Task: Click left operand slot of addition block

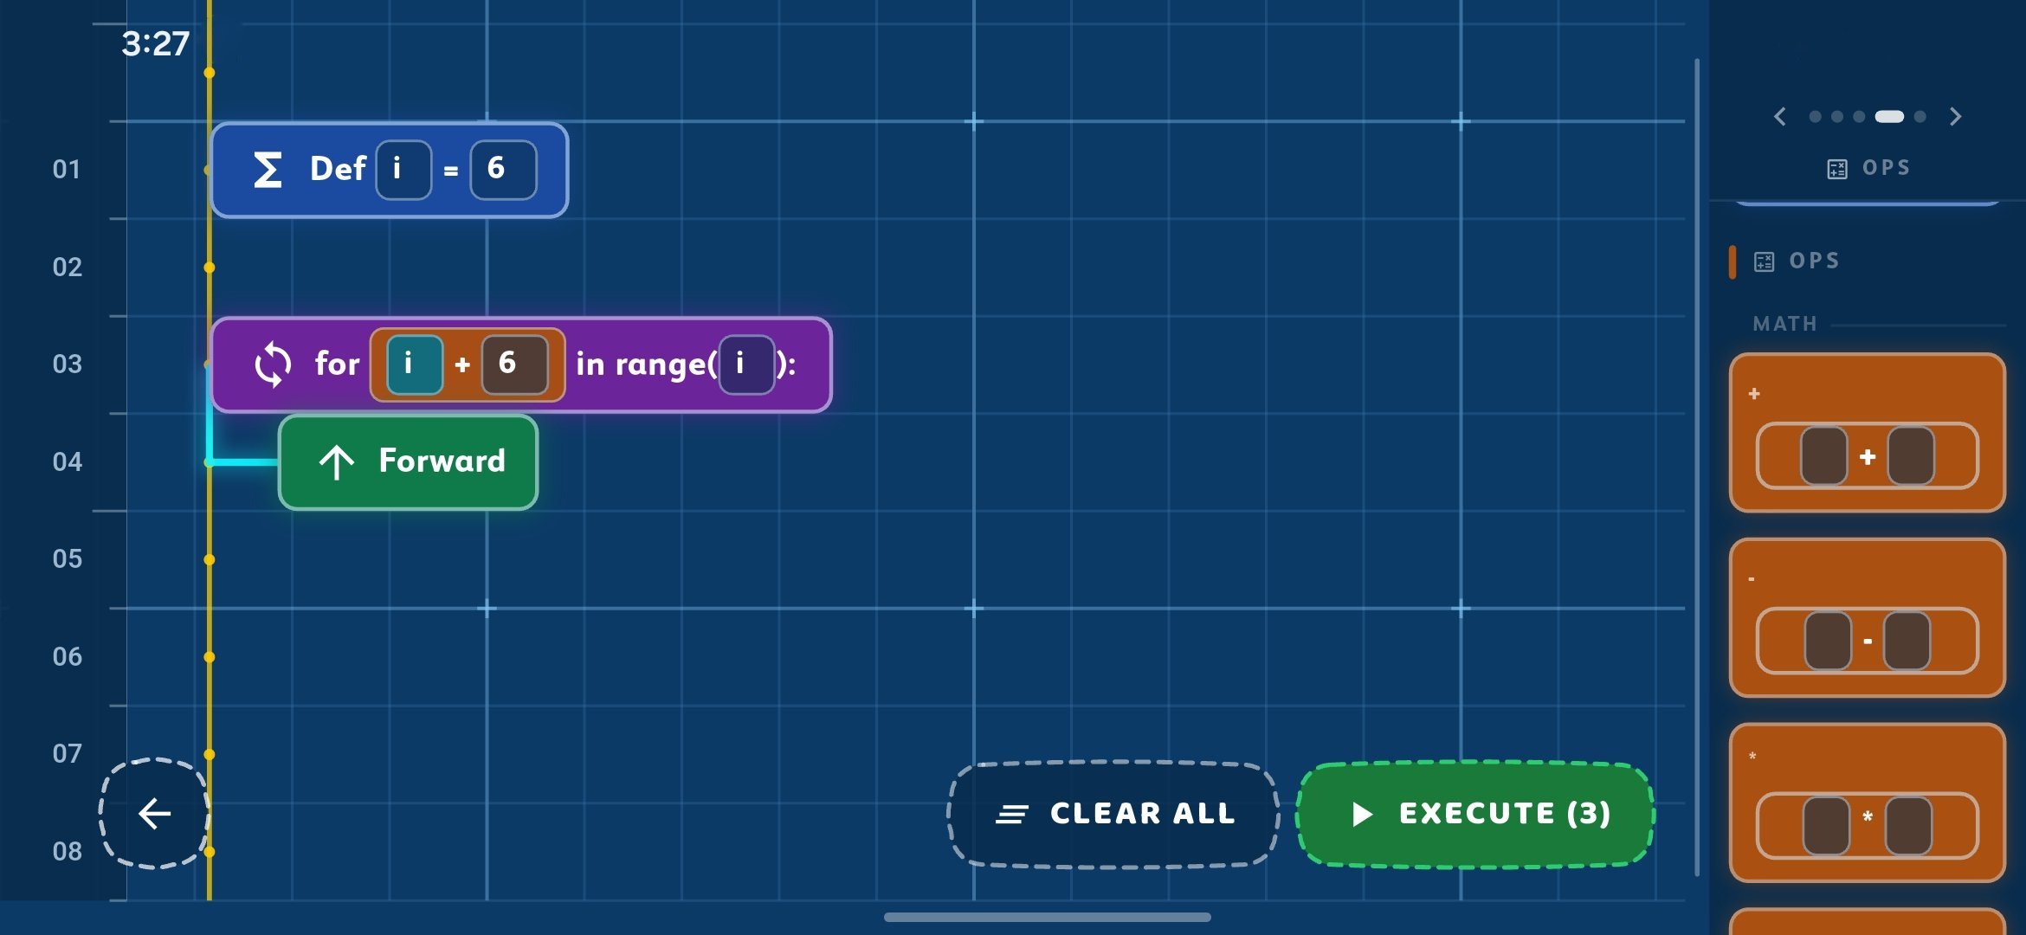Action: (1824, 456)
